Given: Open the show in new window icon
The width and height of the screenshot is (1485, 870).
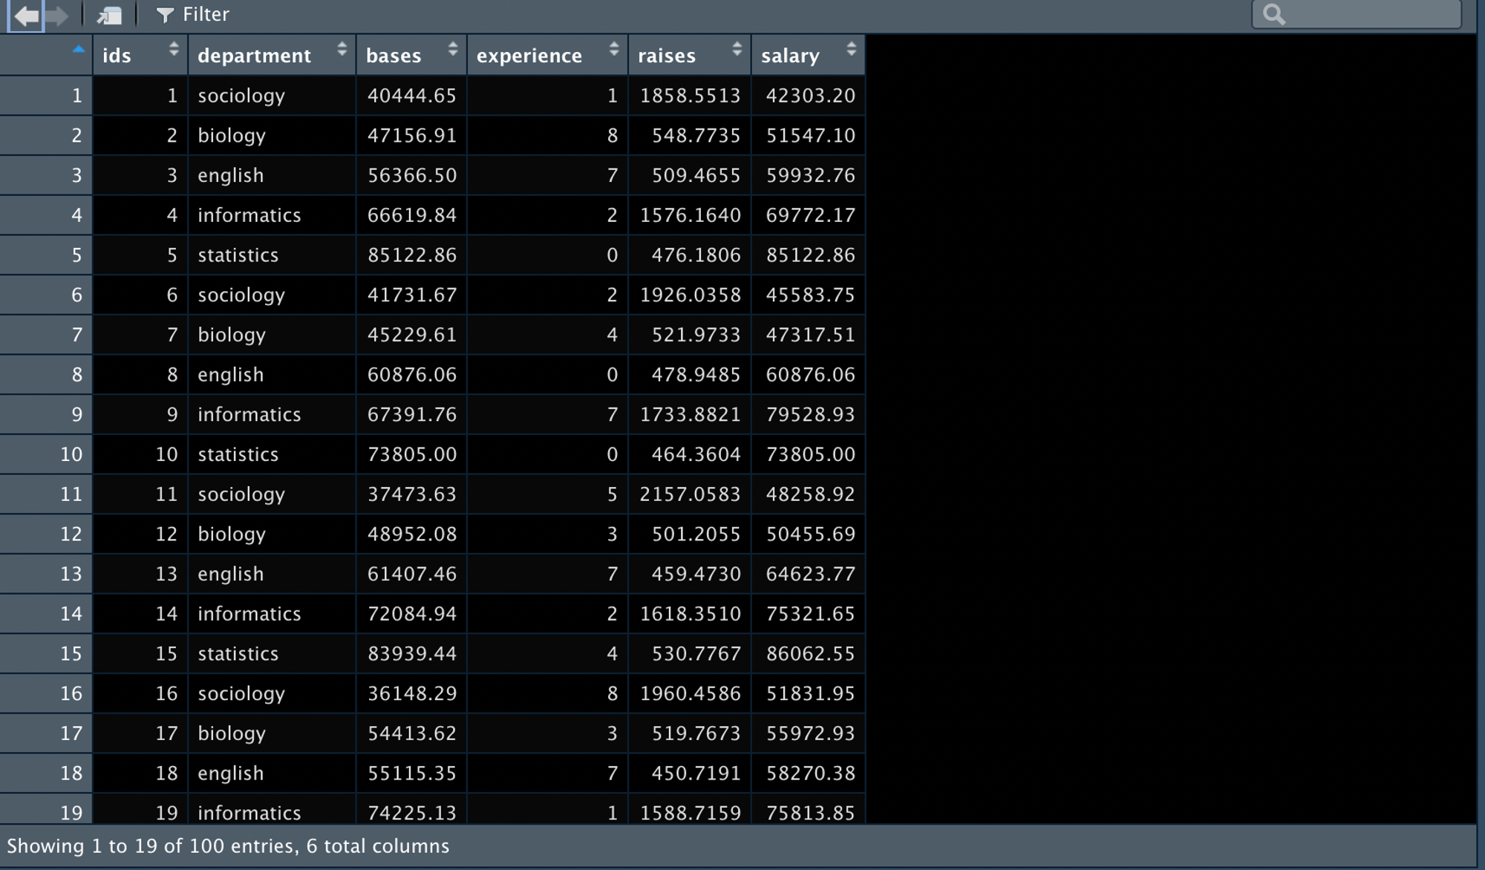Looking at the screenshot, I should (x=110, y=15).
